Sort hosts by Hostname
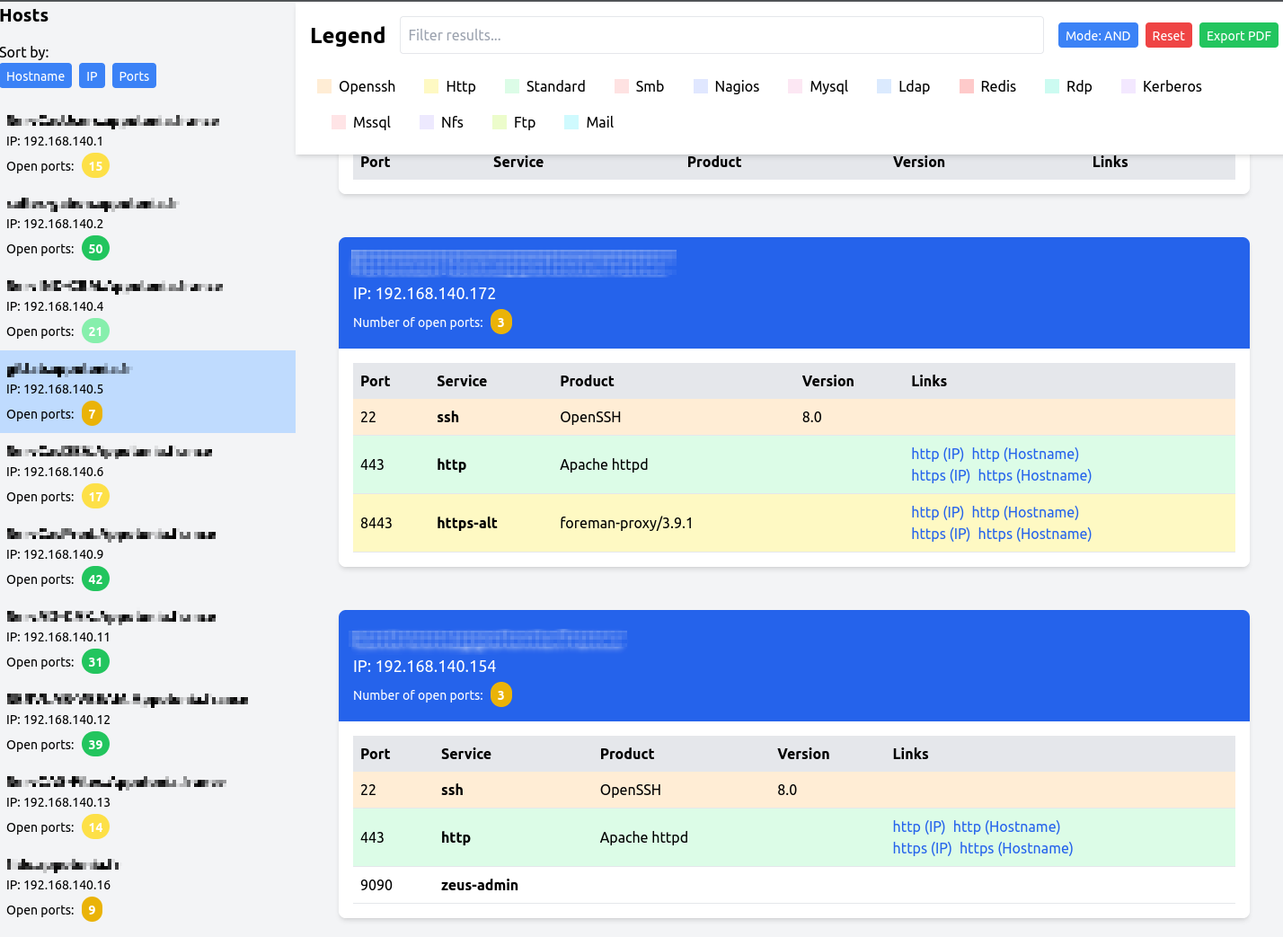1283x937 pixels. click(36, 75)
